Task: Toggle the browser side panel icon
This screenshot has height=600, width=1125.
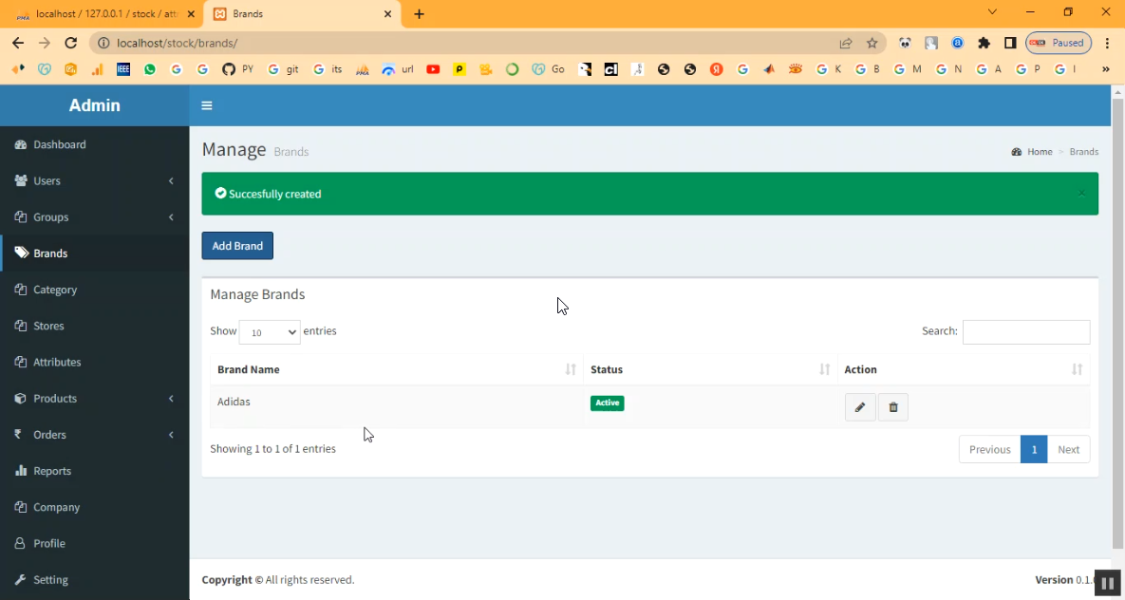Action: tap(1010, 43)
